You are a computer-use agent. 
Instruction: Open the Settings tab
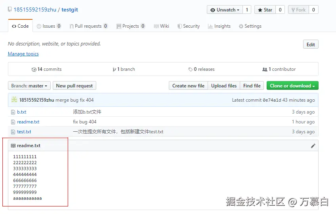(x=250, y=26)
